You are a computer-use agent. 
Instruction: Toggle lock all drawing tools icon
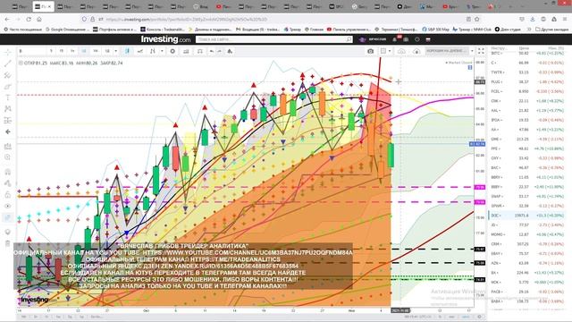pos(8,195)
